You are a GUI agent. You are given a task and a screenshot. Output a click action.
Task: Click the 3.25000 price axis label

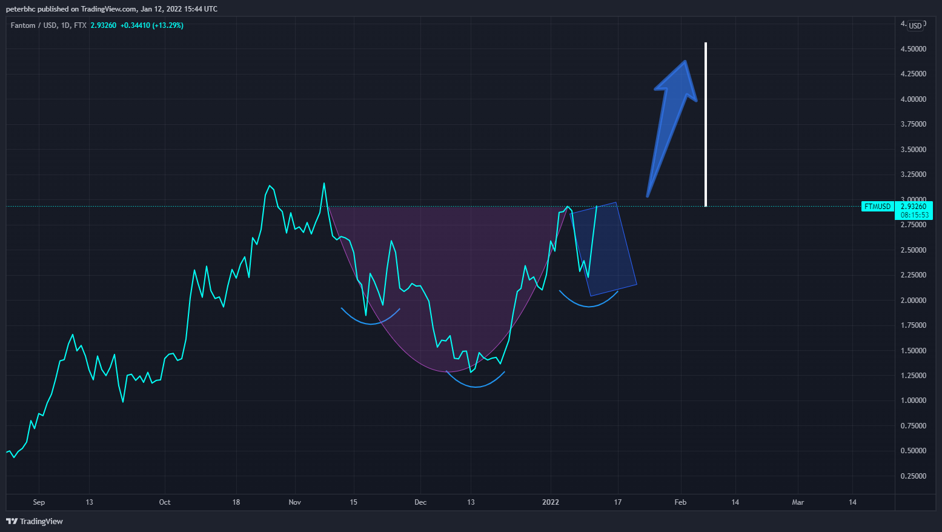[914, 175]
